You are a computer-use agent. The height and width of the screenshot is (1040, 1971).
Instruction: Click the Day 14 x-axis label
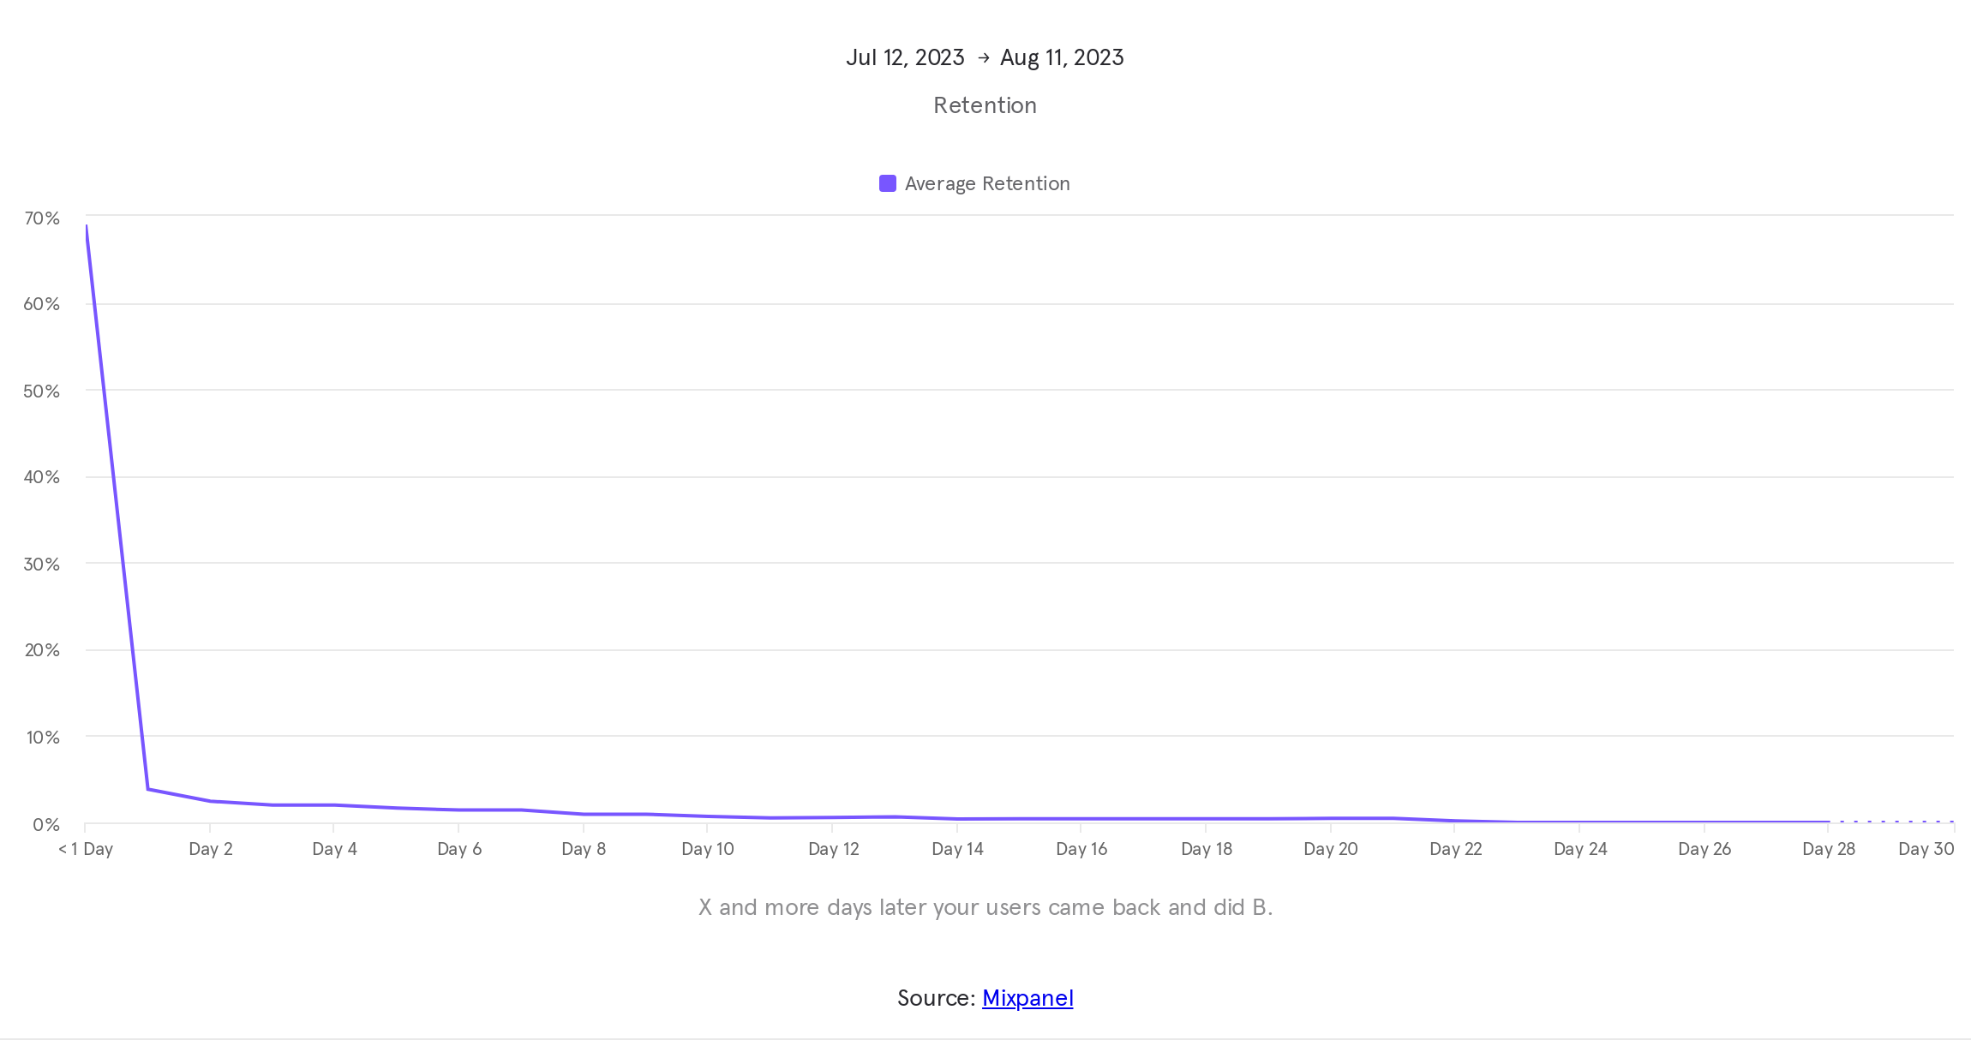(x=957, y=849)
